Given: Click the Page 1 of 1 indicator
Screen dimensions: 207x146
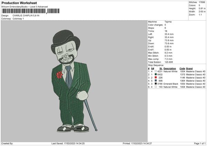Looking at the screenshot, I should (x=200, y=144).
